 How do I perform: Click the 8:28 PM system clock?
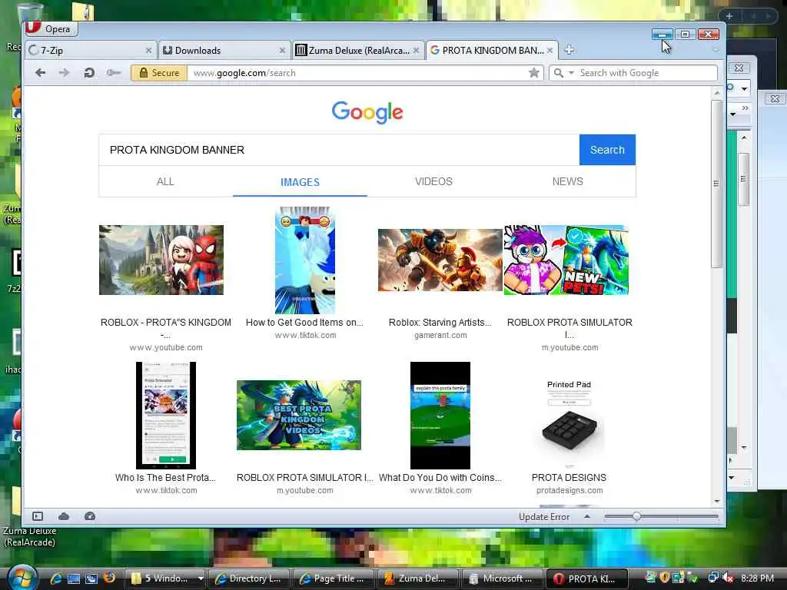(x=757, y=578)
